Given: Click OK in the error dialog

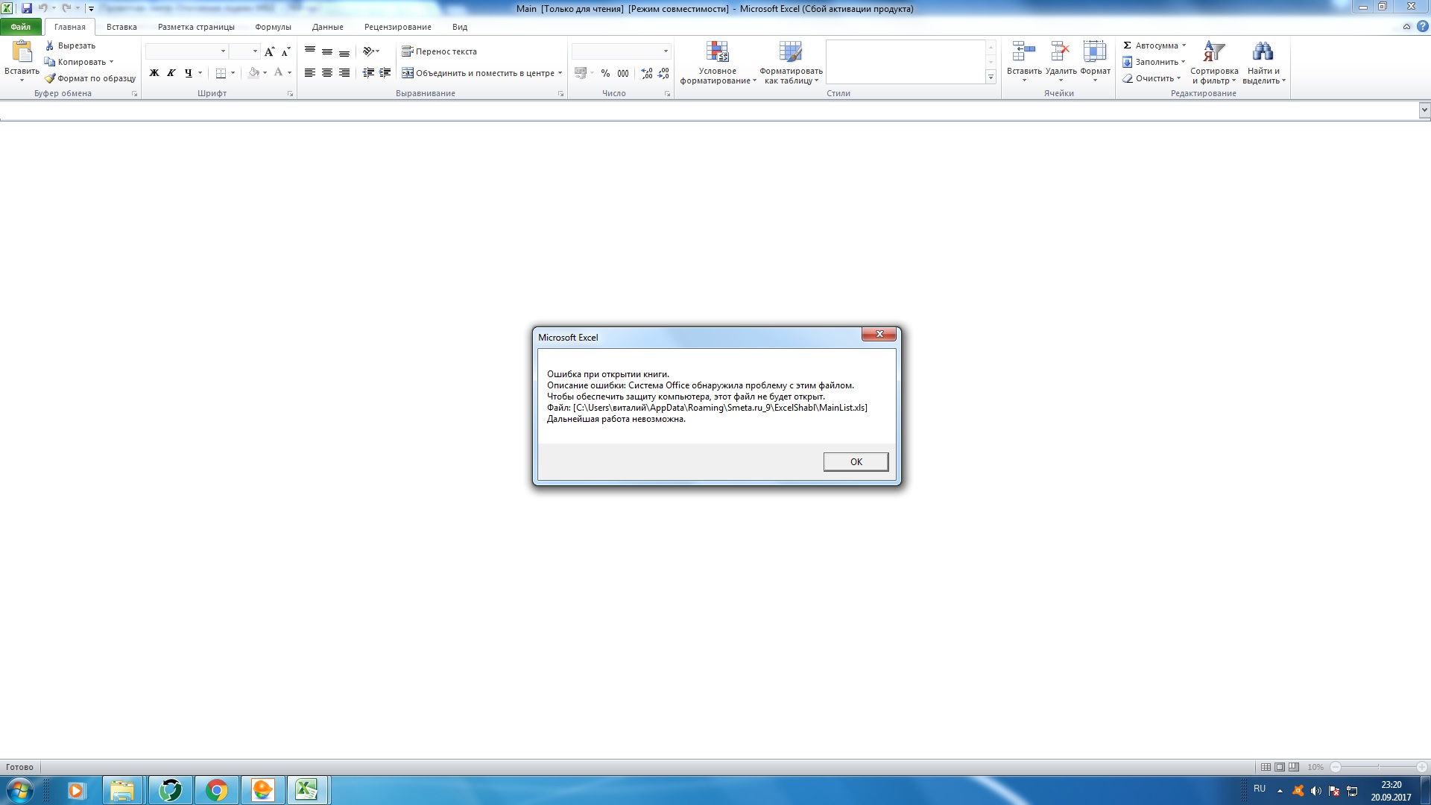Looking at the screenshot, I should click(x=856, y=462).
